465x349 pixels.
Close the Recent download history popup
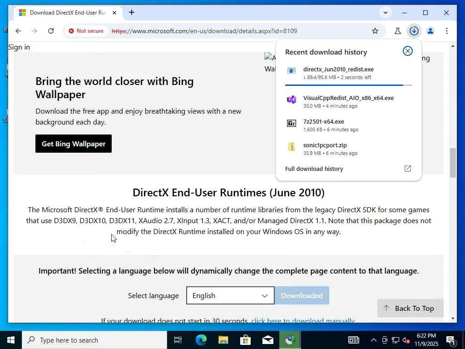pos(408,51)
